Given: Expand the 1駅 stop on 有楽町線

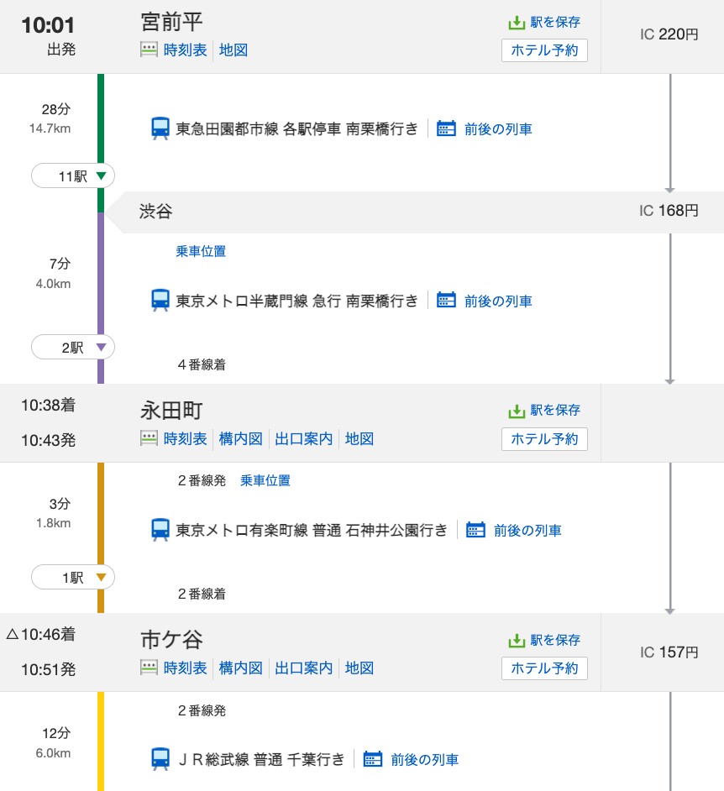Looking at the screenshot, I should tap(73, 577).
